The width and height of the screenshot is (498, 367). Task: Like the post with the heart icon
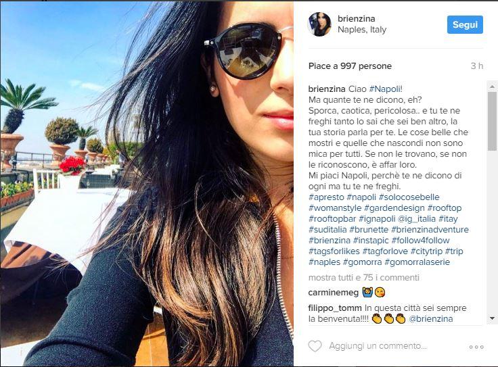[315, 346]
